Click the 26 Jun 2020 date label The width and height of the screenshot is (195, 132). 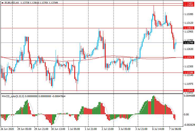pos(7,129)
